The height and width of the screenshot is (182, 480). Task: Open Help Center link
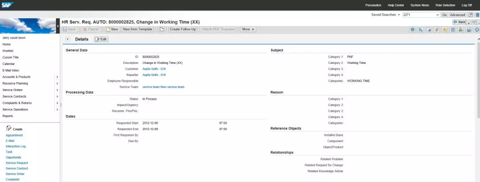tap(396, 5)
